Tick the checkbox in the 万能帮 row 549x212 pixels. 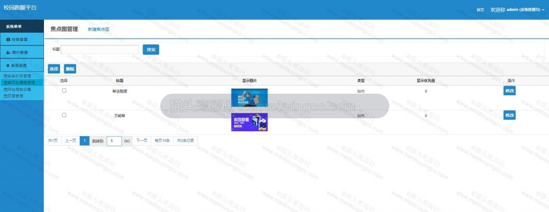pos(64,115)
